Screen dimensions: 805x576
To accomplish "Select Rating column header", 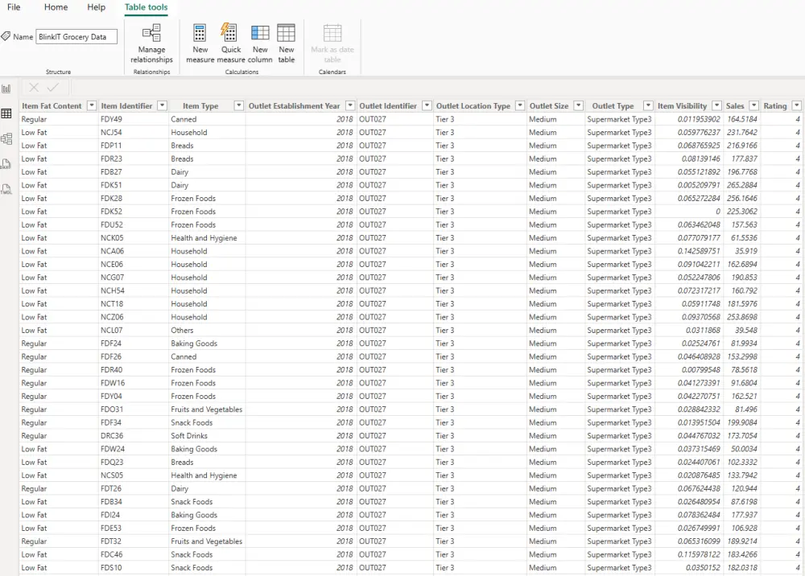I will click(774, 105).
